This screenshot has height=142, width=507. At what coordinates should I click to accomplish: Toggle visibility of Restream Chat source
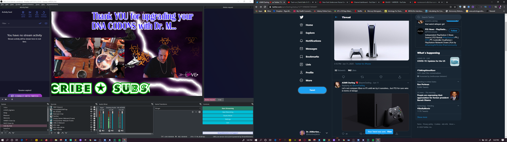[x=91, y=114]
